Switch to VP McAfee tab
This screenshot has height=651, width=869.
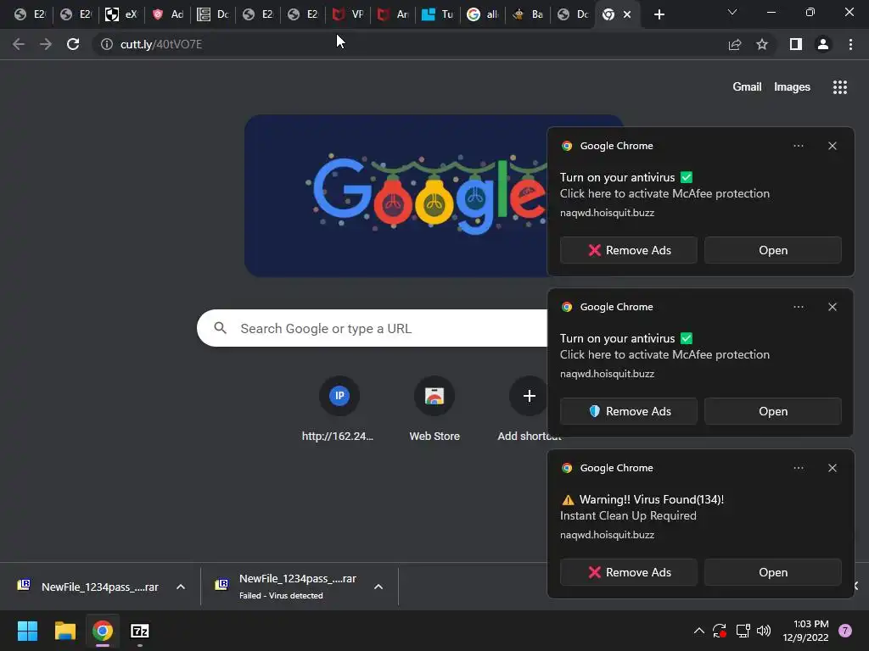pyautogui.click(x=348, y=14)
